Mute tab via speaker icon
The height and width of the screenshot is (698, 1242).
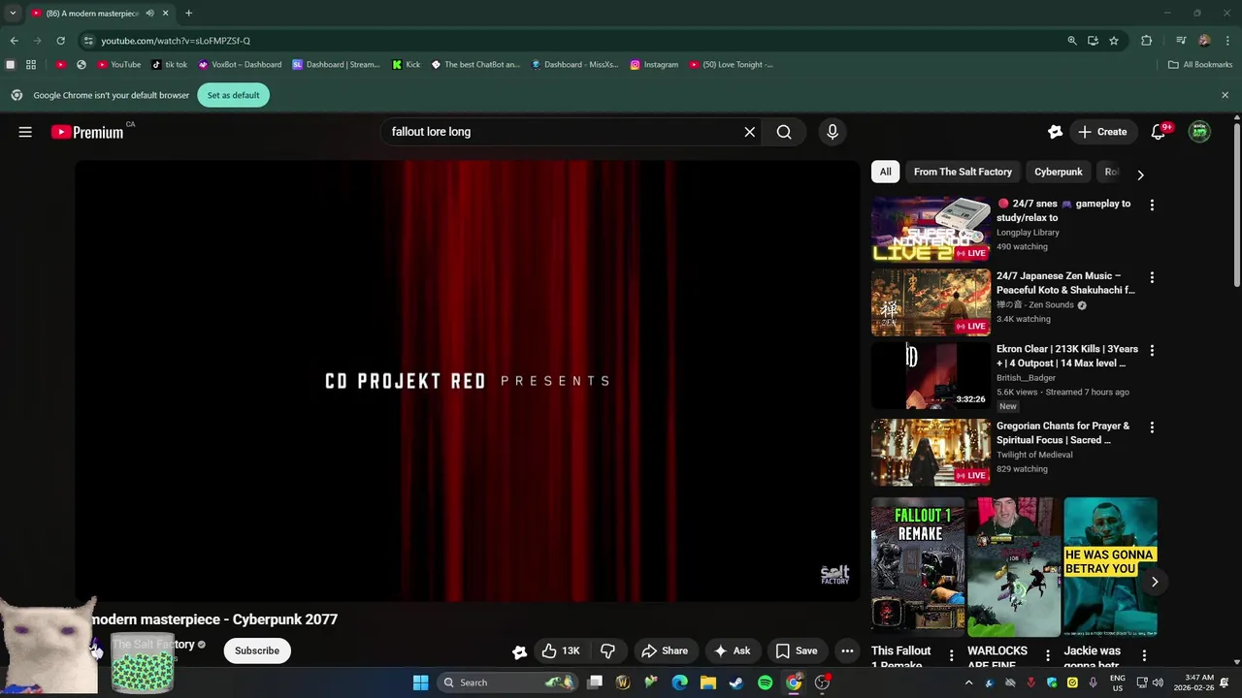(149, 14)
